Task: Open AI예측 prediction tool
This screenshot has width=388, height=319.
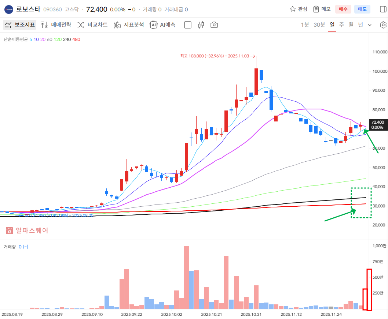Action: pyautogui.click(x=163, y=25)
